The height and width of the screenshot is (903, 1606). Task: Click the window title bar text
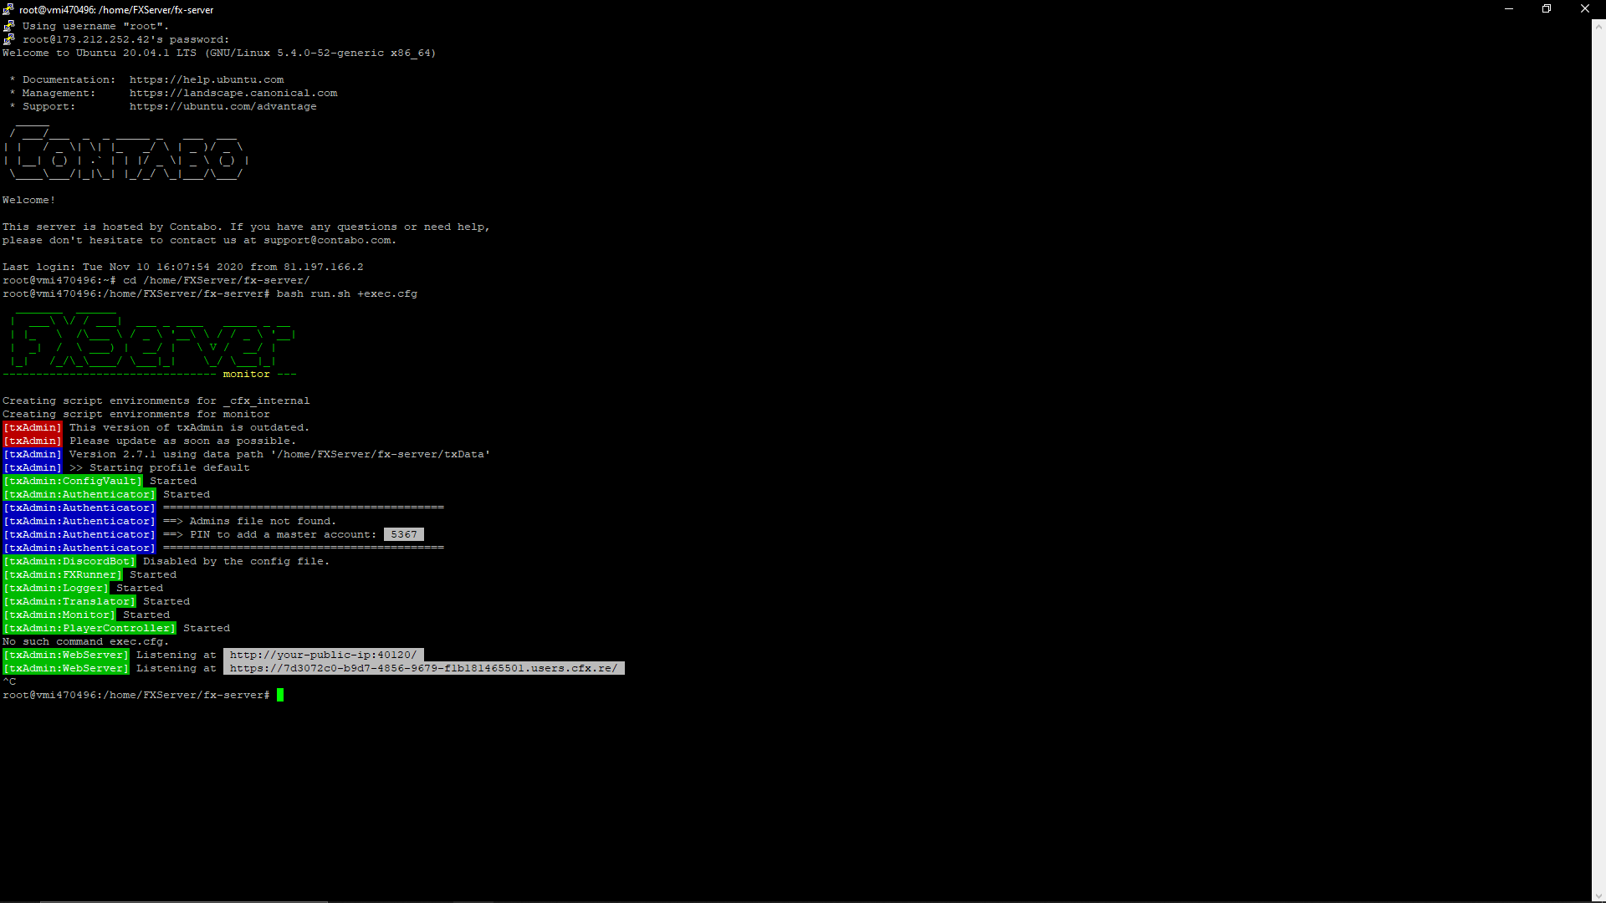pyautogui.click(x=116, y=10)
